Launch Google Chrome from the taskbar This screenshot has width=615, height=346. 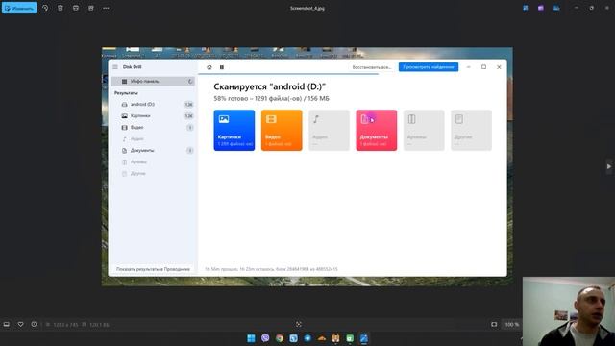tap(280, 338)
